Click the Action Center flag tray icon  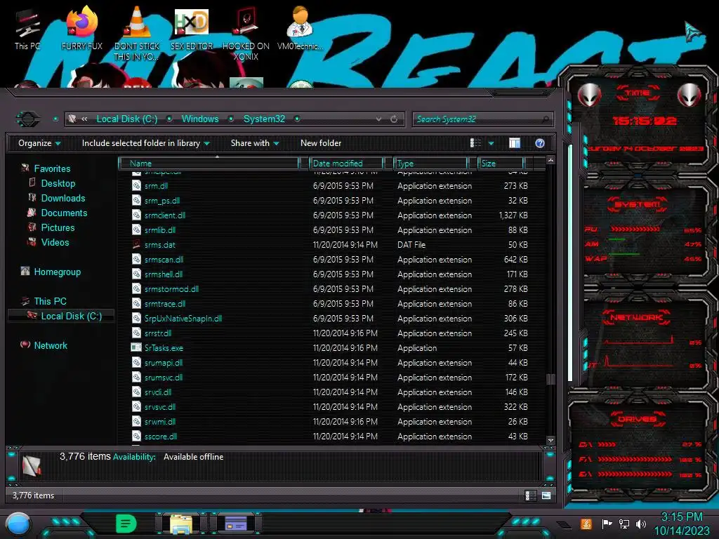coord(607,524)
